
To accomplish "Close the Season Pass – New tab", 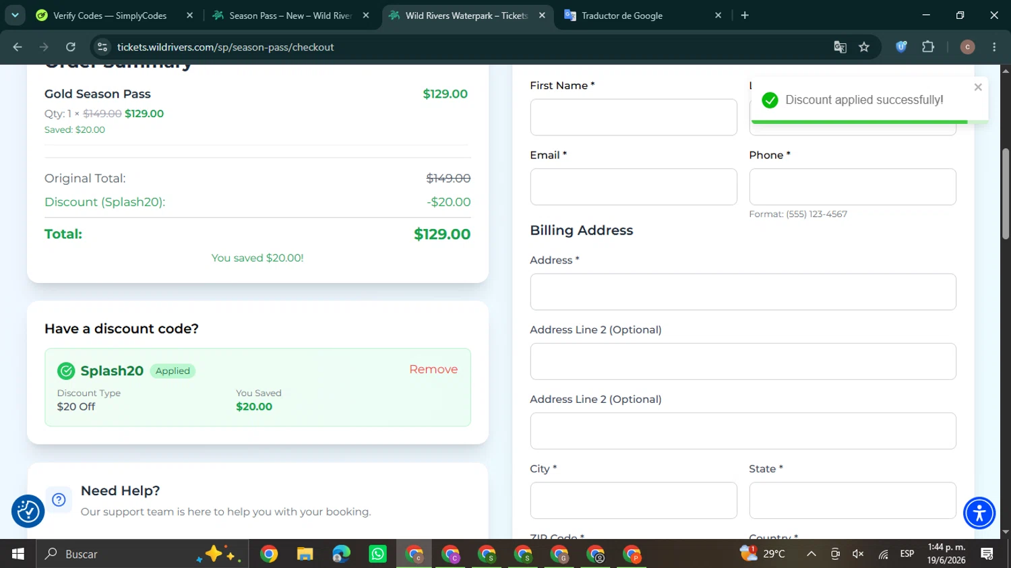I will click(366, 15).
